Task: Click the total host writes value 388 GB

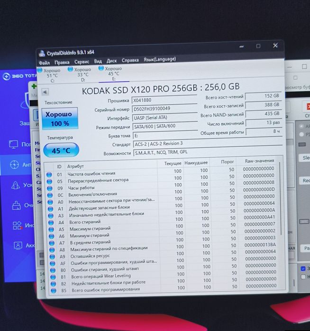Action: point(264,105)
